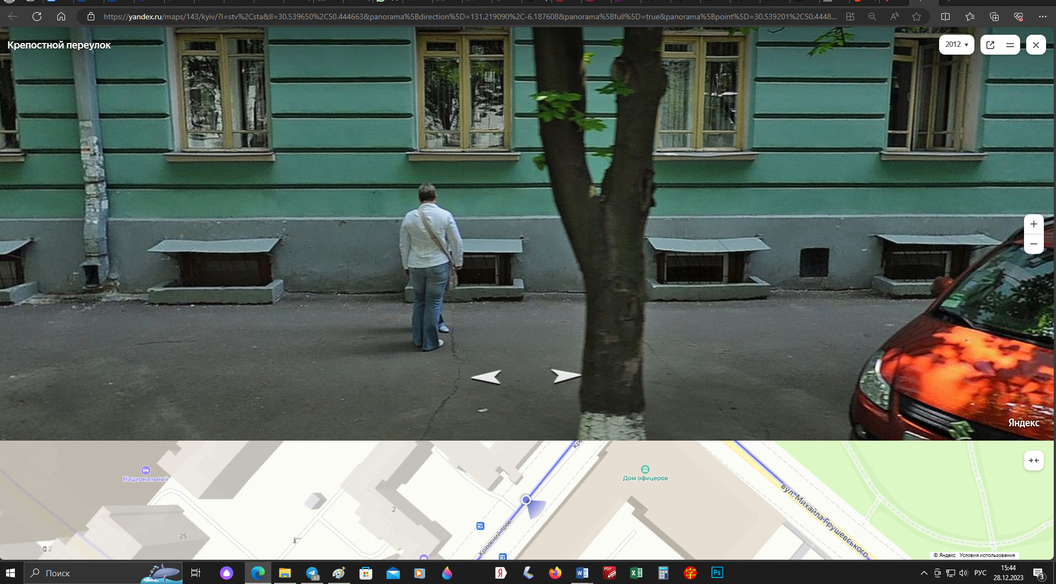Move panorama left with the left arrow
The image size is (1056, 584).
486,377
